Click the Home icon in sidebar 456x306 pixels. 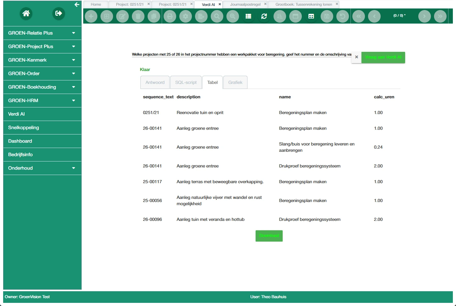pos(26,14)
